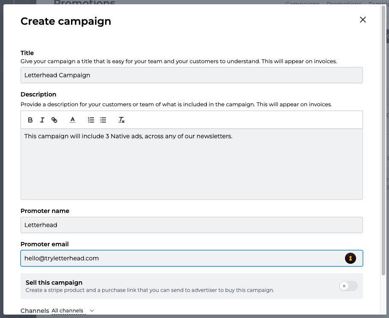Focus the Description text area
389x318 pixels.
[x=192, y=164]
